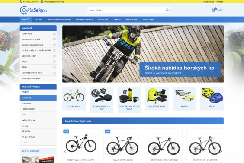Select the HUTCHINSON manufacturer
Viewport: 244px width, 163px height.
tap(38, 109)
